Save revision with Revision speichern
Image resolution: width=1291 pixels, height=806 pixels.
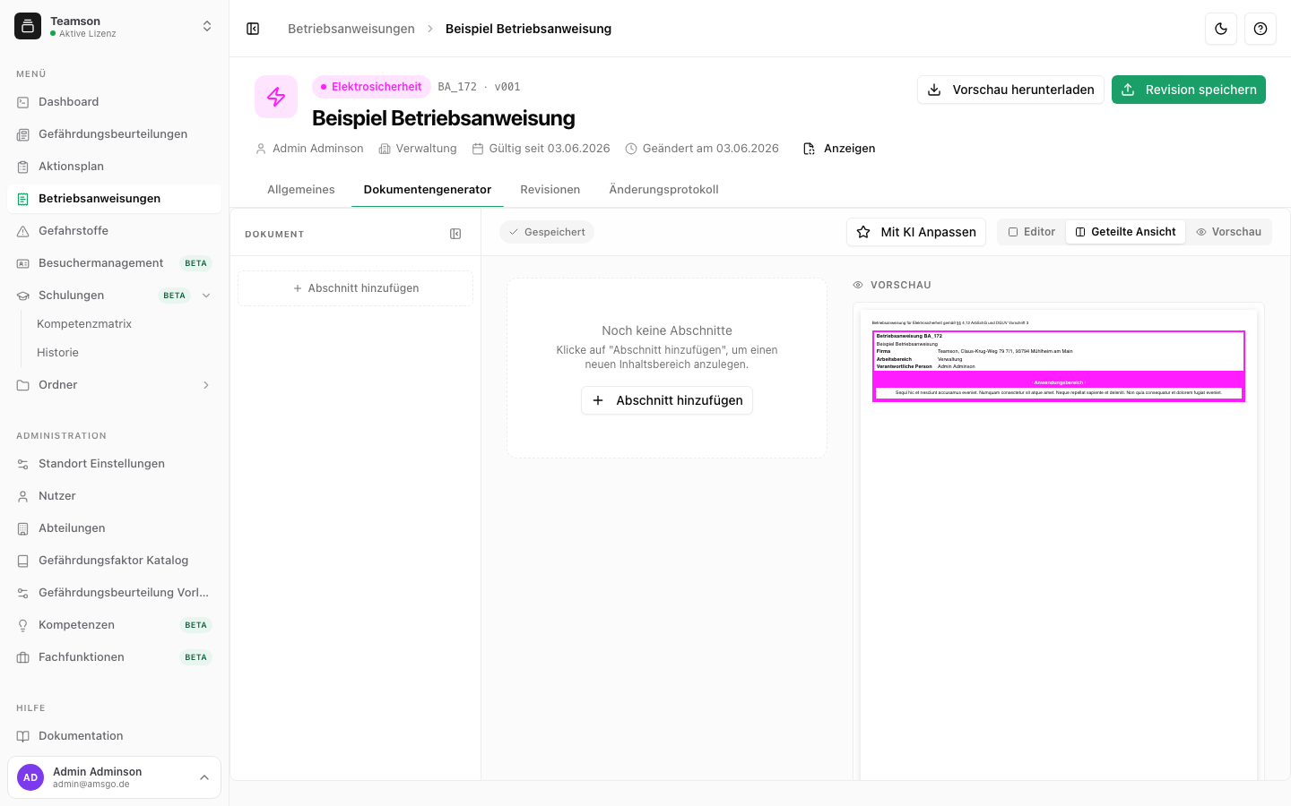(x=1189, y=90)
